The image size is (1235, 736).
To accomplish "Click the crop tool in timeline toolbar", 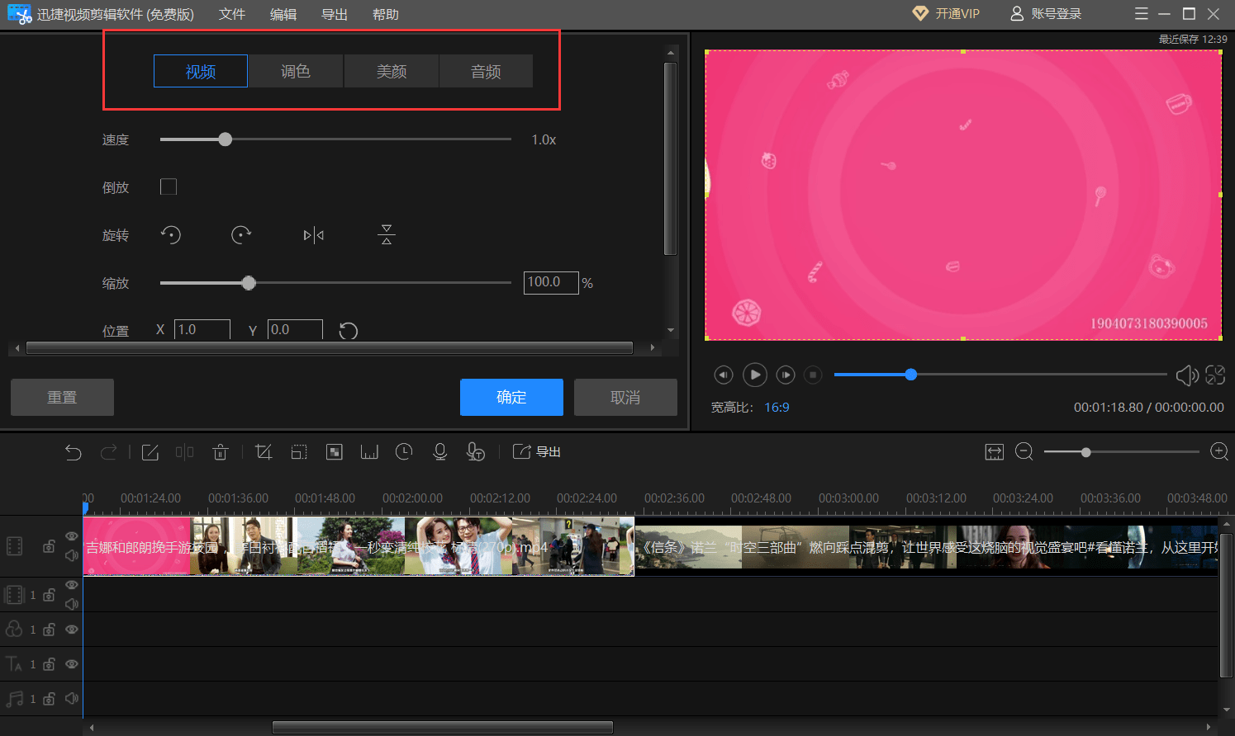I will tap(264, 451).
